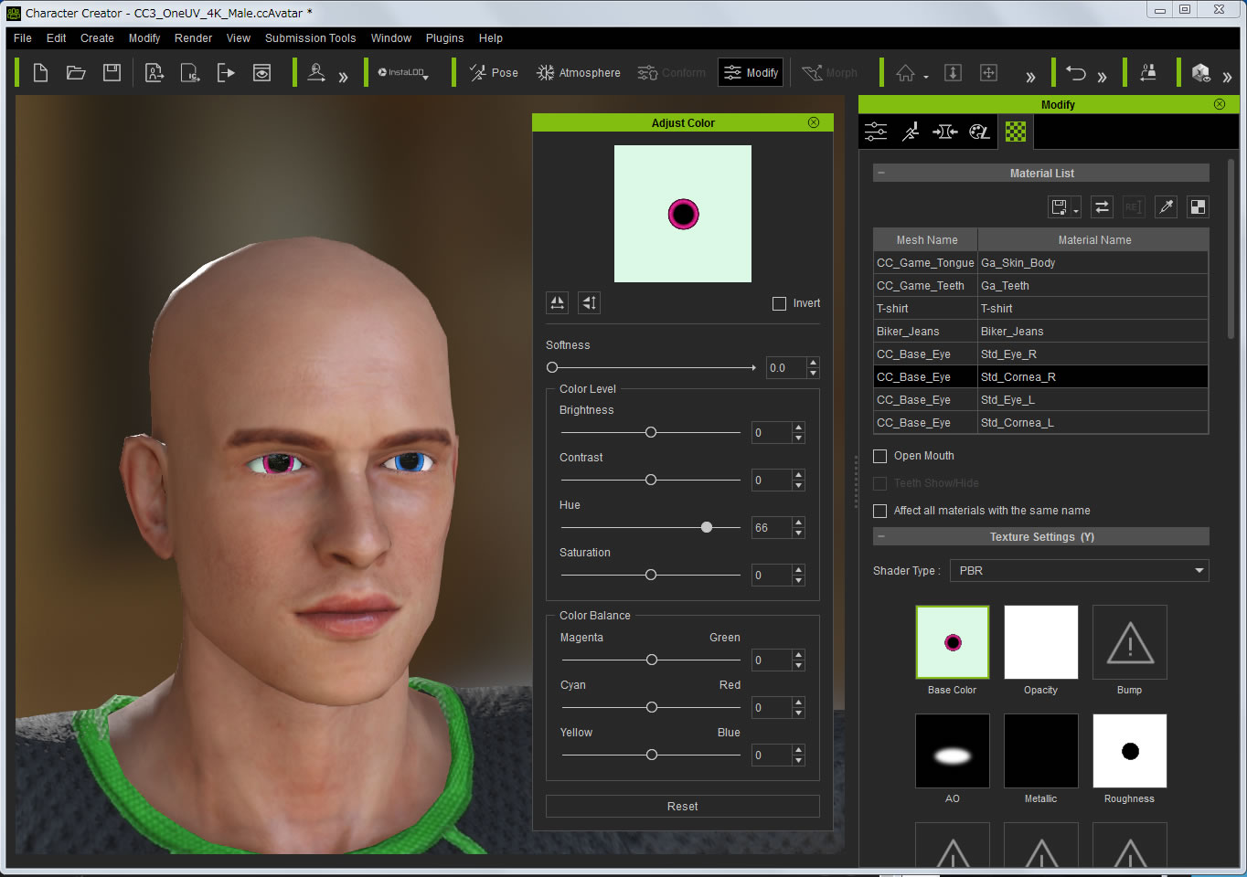Image resolution: width=1247 pixels, height=877 pixels.
Task: Select the Std_Eye_R material row
Action: pos(1040,354)
